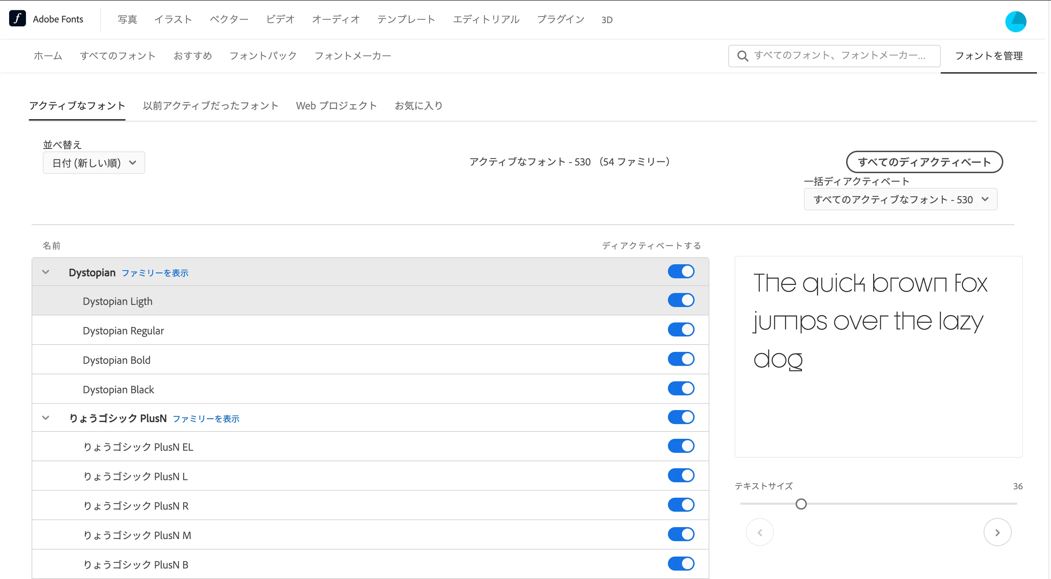The height and width of the screenshot is (579, 1051).
Task: Open the user profile avatar
Action: [1015, 21]
